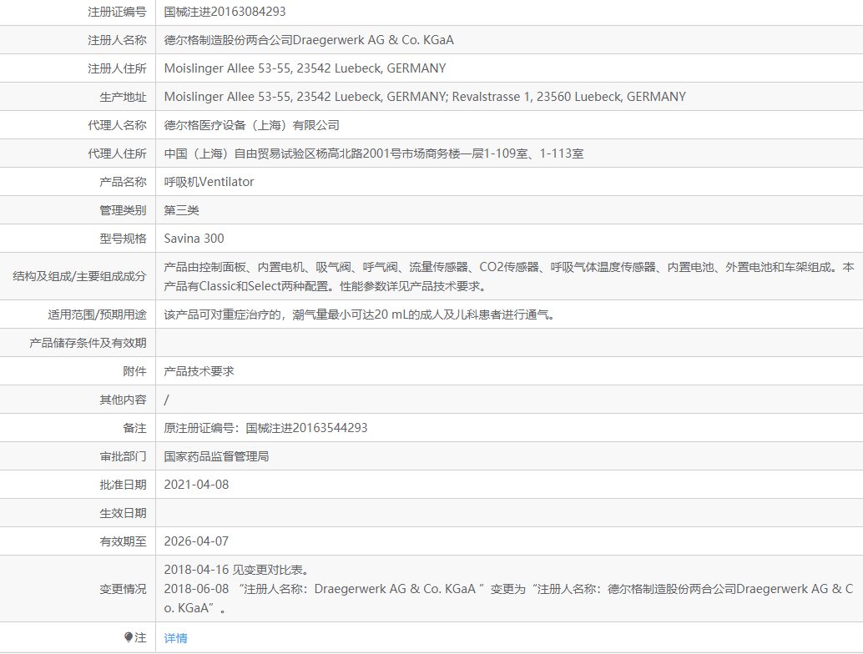Click the 代理人住所 label
The width and height of the screenshot is (863, 654).
pyautogui.click(x=117, y=153)
